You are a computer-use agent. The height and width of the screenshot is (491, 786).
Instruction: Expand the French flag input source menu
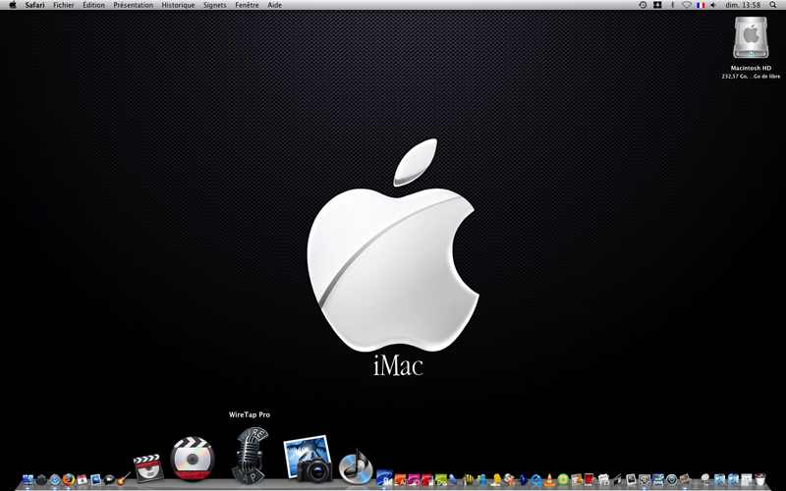[701, 5]
